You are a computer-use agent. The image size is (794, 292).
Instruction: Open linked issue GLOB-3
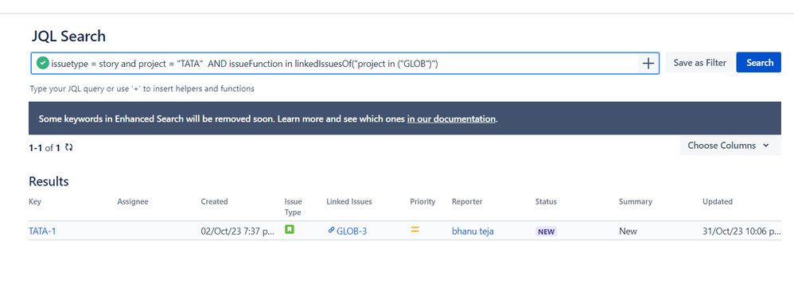352,232
